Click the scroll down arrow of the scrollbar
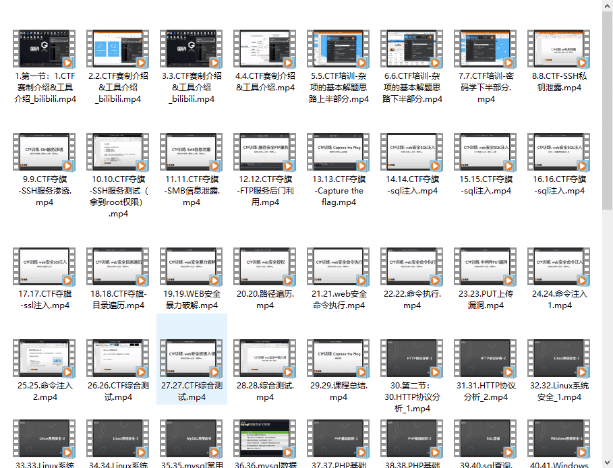 tap(607, 462)
